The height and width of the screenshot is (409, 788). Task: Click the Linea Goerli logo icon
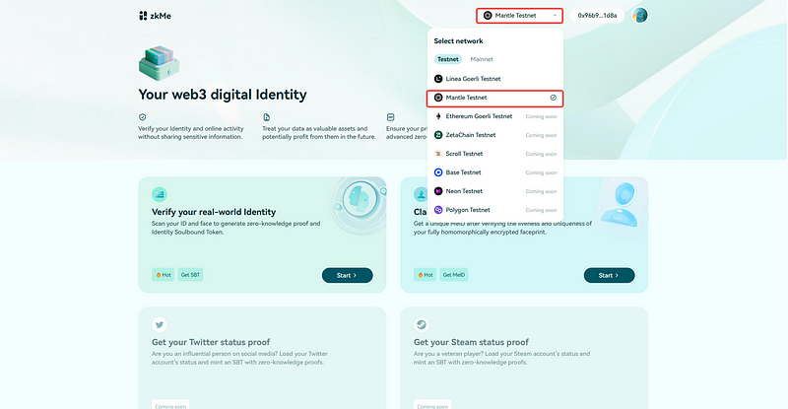click(x=438, y=79)
